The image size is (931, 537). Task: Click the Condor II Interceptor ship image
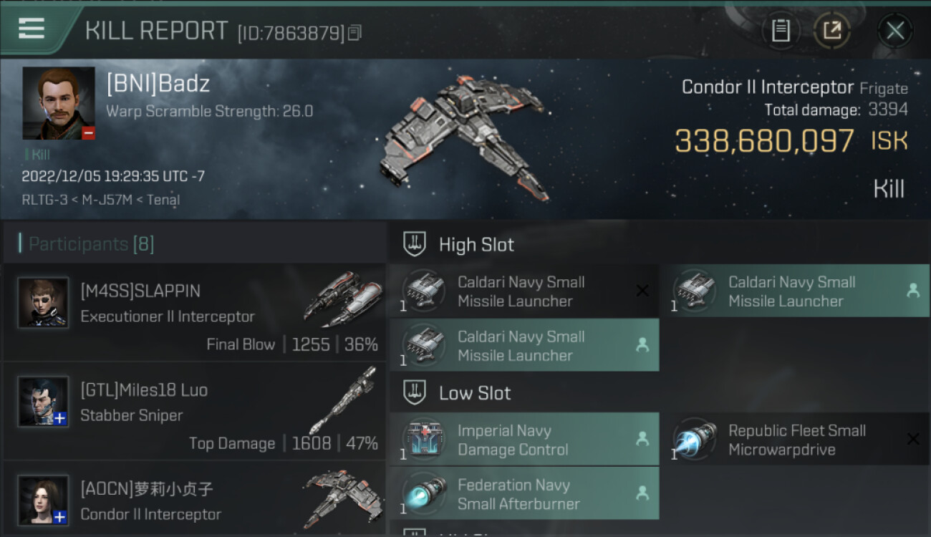point(465,137)
